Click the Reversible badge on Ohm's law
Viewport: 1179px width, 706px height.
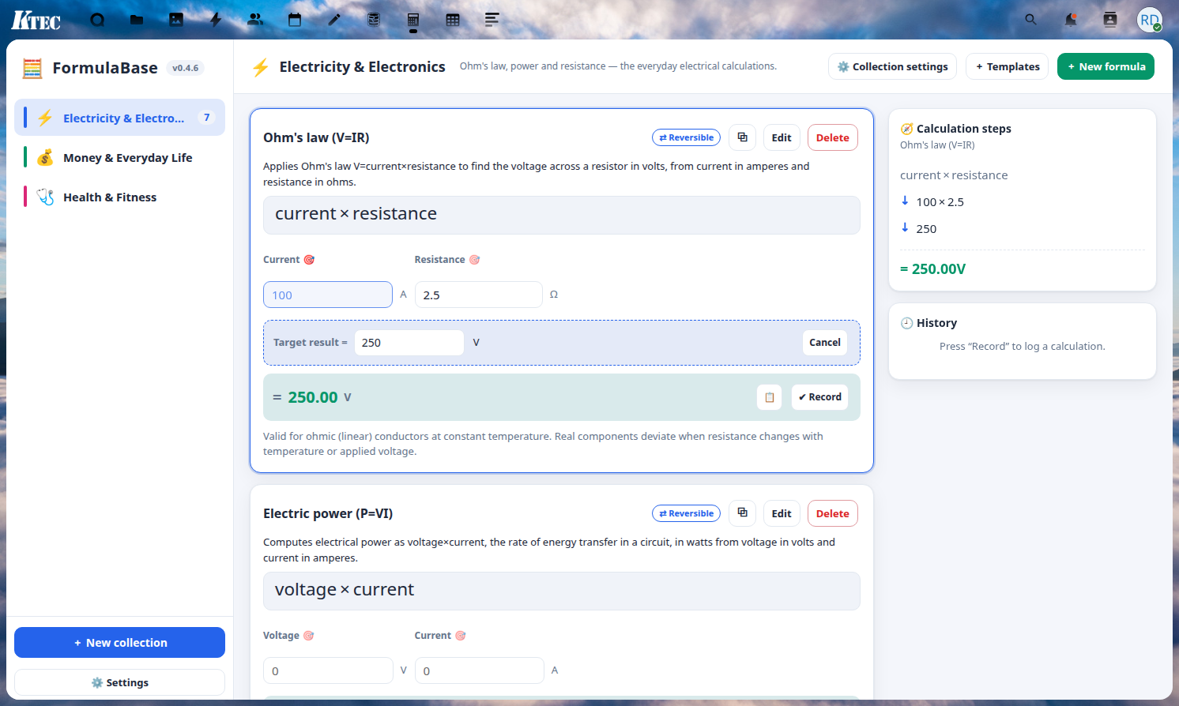tap(686, 137)
